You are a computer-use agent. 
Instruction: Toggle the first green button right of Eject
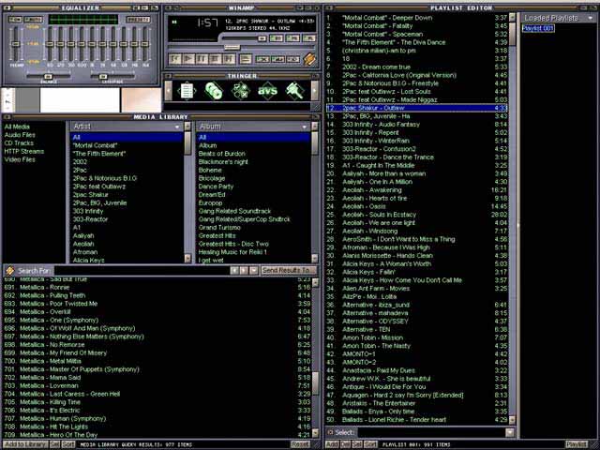[262, 59]
